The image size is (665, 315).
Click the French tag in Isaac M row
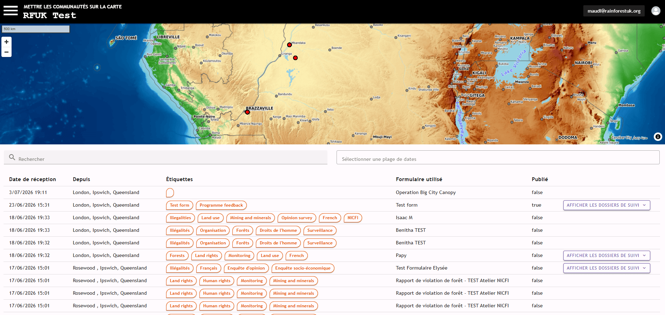tap(330, 218)
